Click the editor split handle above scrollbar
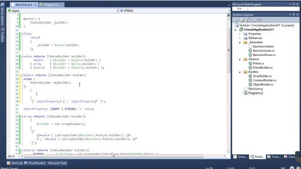301x169 pixels. [x=229, y=15]
